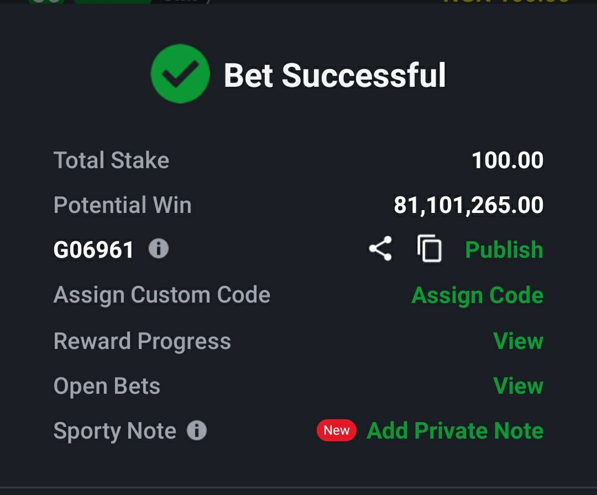597x495 pixels.
Task: Tap the Open Bets label
Action: click(107, 387)
